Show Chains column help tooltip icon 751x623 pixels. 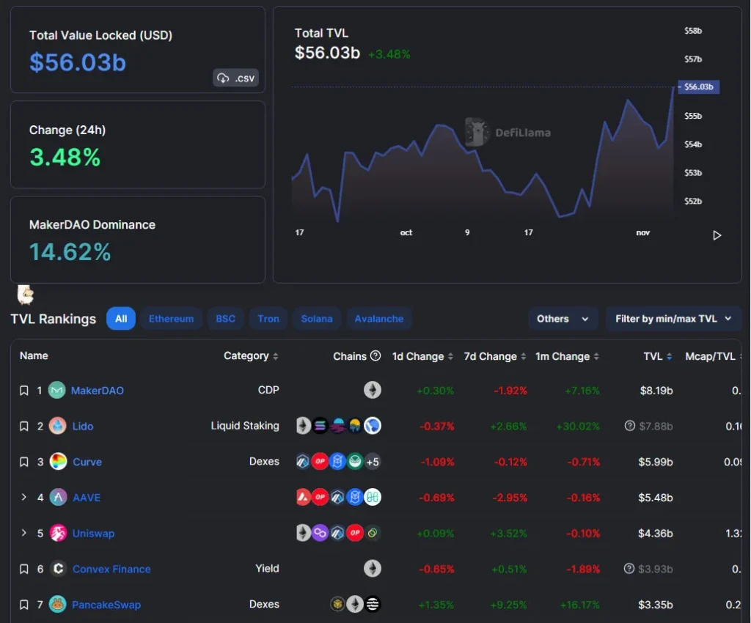coord(375,356)
